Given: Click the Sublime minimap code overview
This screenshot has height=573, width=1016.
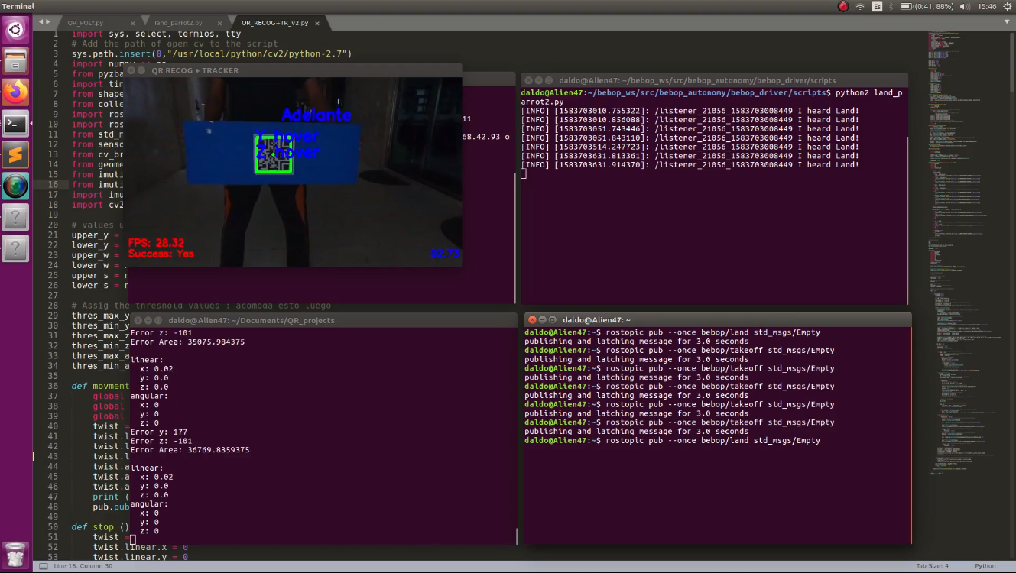Looking at the screenshot, I should 967,252.
